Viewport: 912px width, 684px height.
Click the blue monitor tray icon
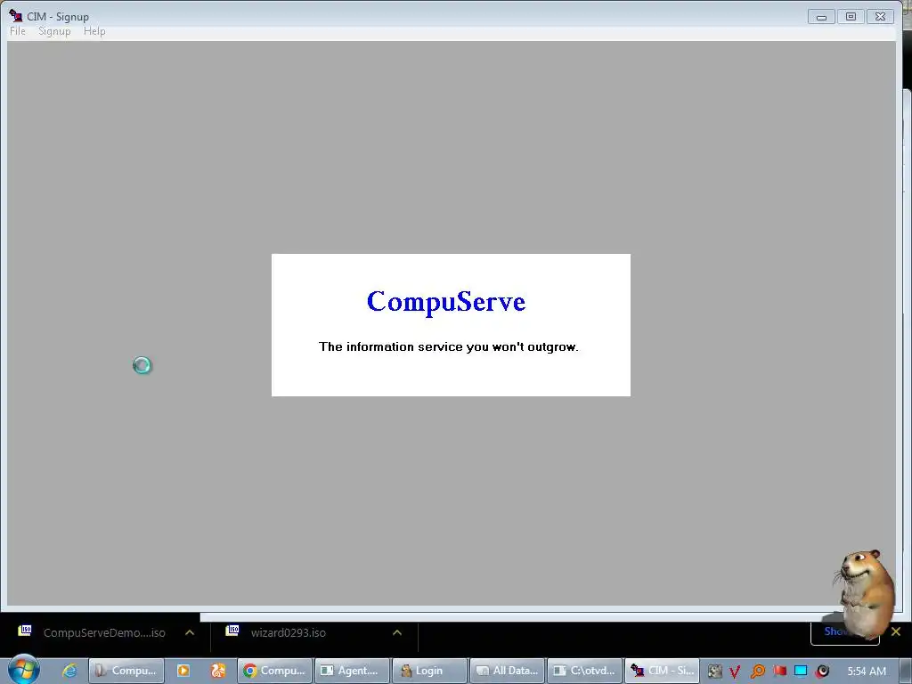(x=801, y=671)
